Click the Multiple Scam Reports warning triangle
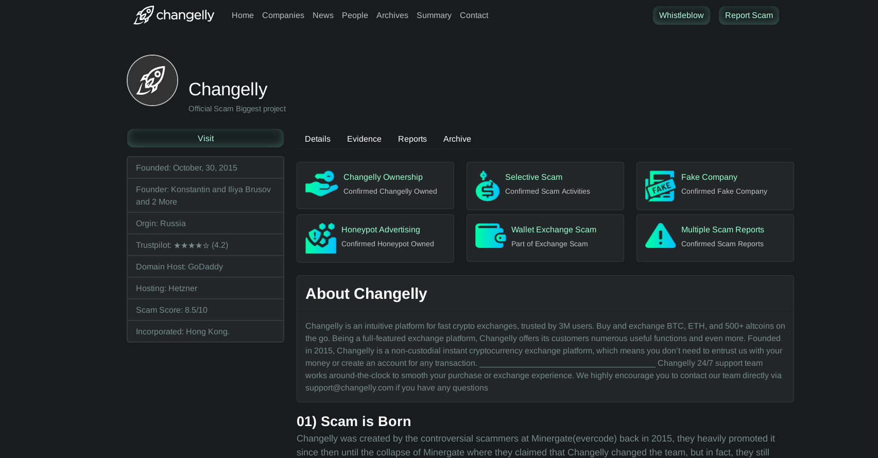Image resolution: width=878 pixels, height=458 pixels. point(660,236)
